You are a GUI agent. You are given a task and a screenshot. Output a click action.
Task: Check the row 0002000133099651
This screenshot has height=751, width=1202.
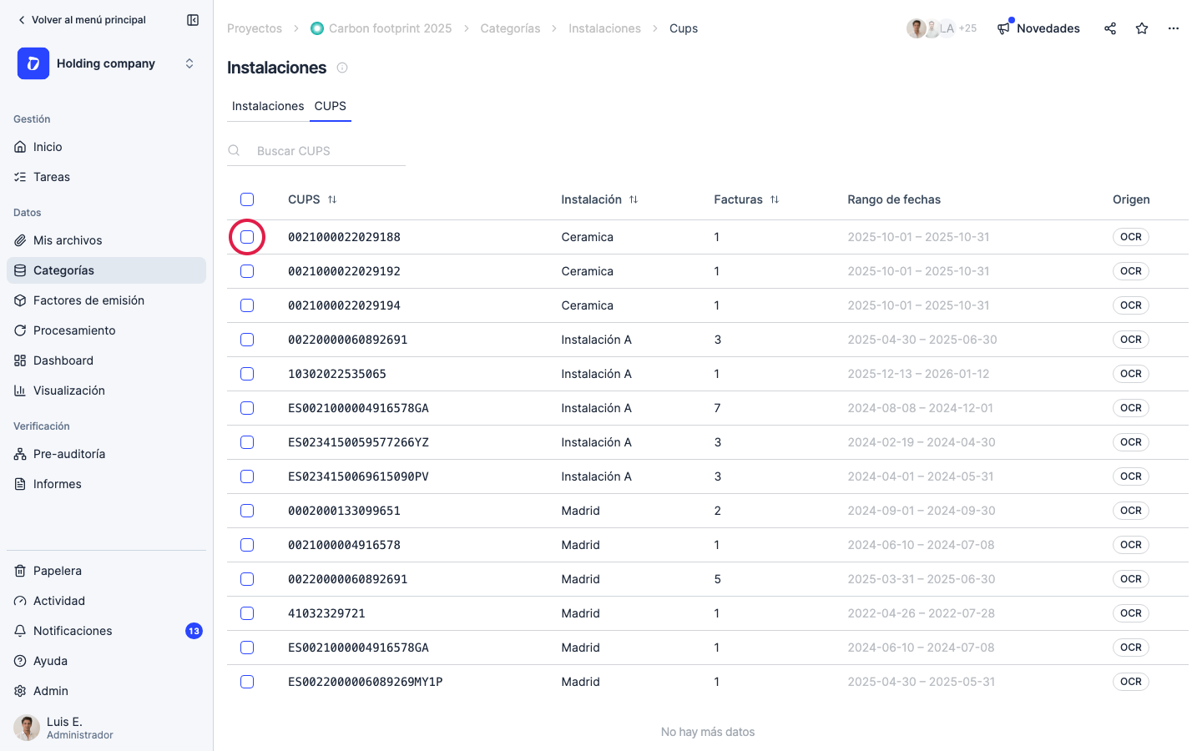pyautogui.click(x=247, y=511)
